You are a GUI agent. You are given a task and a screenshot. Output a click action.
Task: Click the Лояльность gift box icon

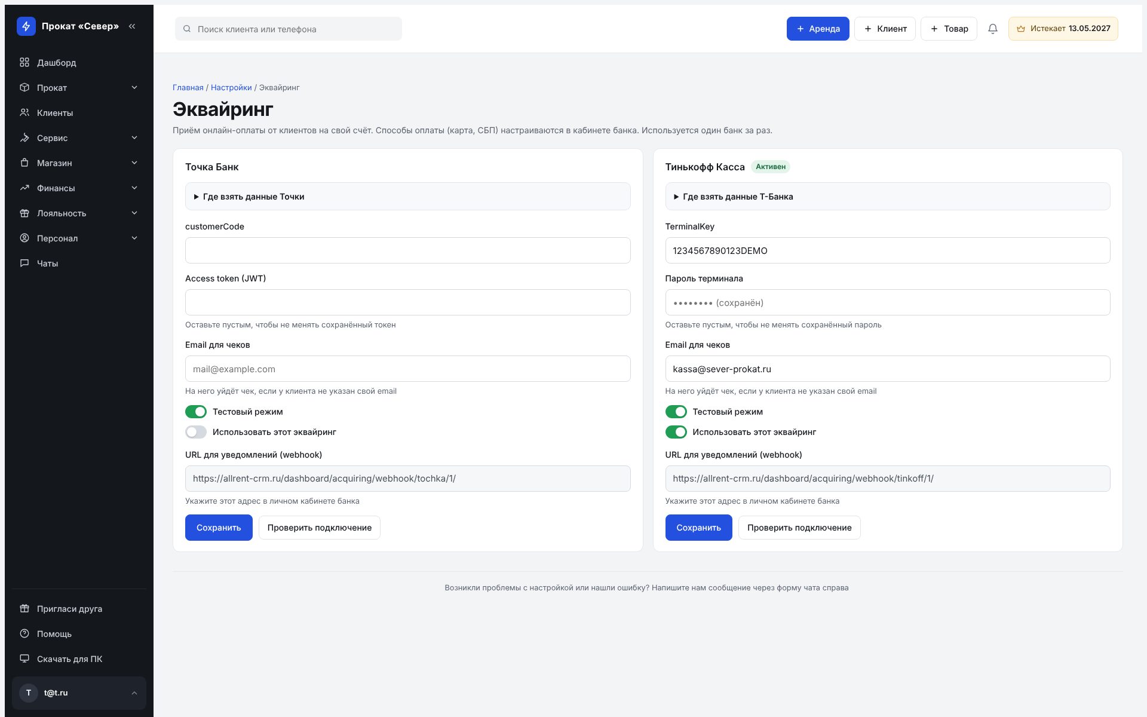[x=24, y=213]
